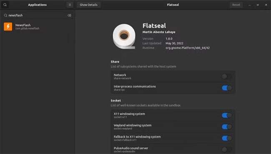Toggle Fallback to X11 windowing system
The width and height of the screenshot is (271, 154).
click(x=227, y=138)
